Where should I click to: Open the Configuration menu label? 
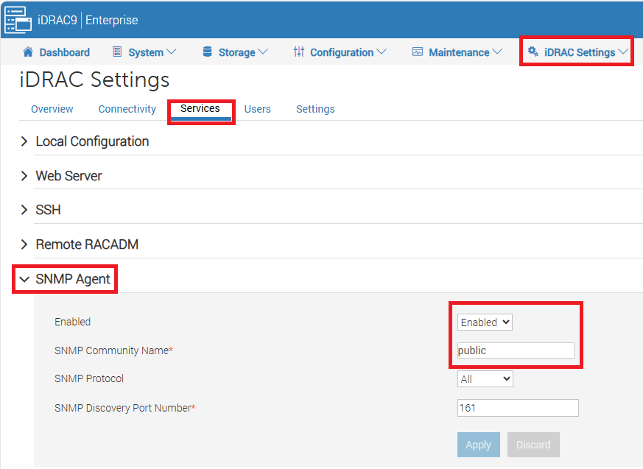tap(342, 52)
